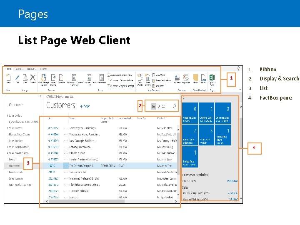Click the Edit pencil icon in ribbon

click(17, 78)
